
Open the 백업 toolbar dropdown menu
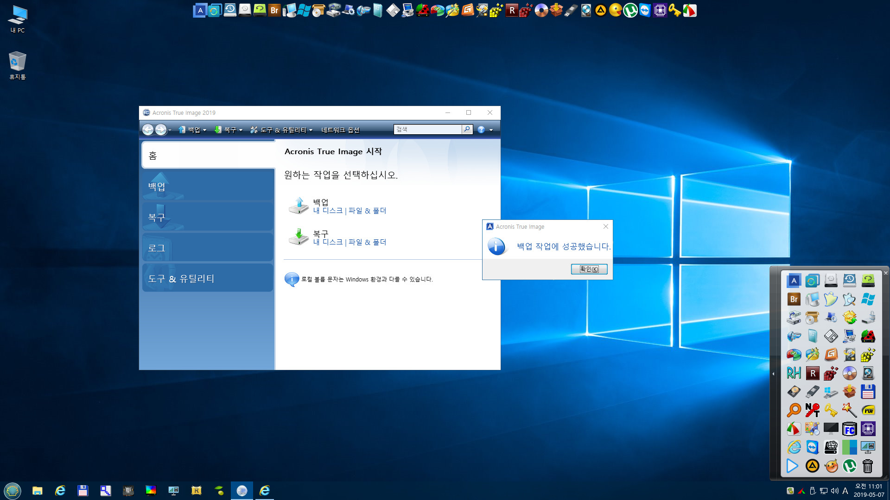tap(193, 130)
